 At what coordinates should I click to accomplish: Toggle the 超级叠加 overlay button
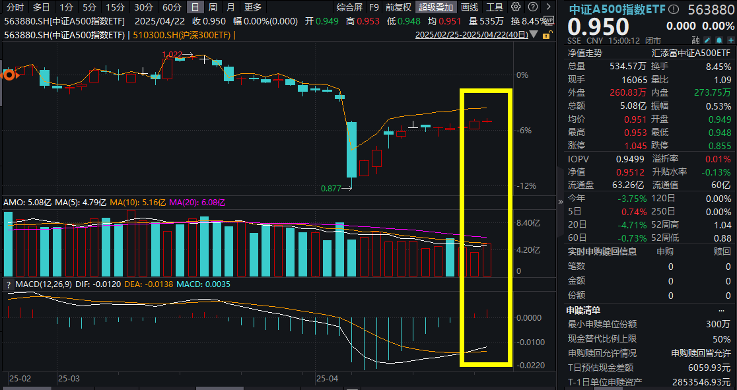[x=435, y=7]
